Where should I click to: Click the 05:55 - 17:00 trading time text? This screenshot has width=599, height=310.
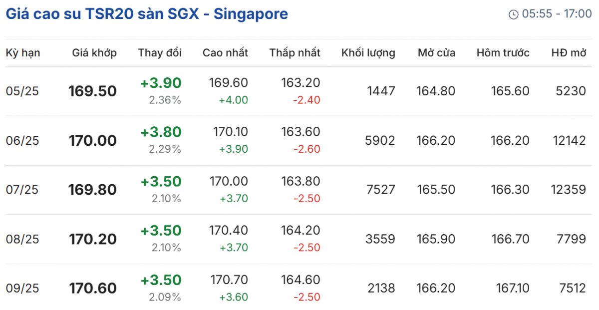pos(557,14)
